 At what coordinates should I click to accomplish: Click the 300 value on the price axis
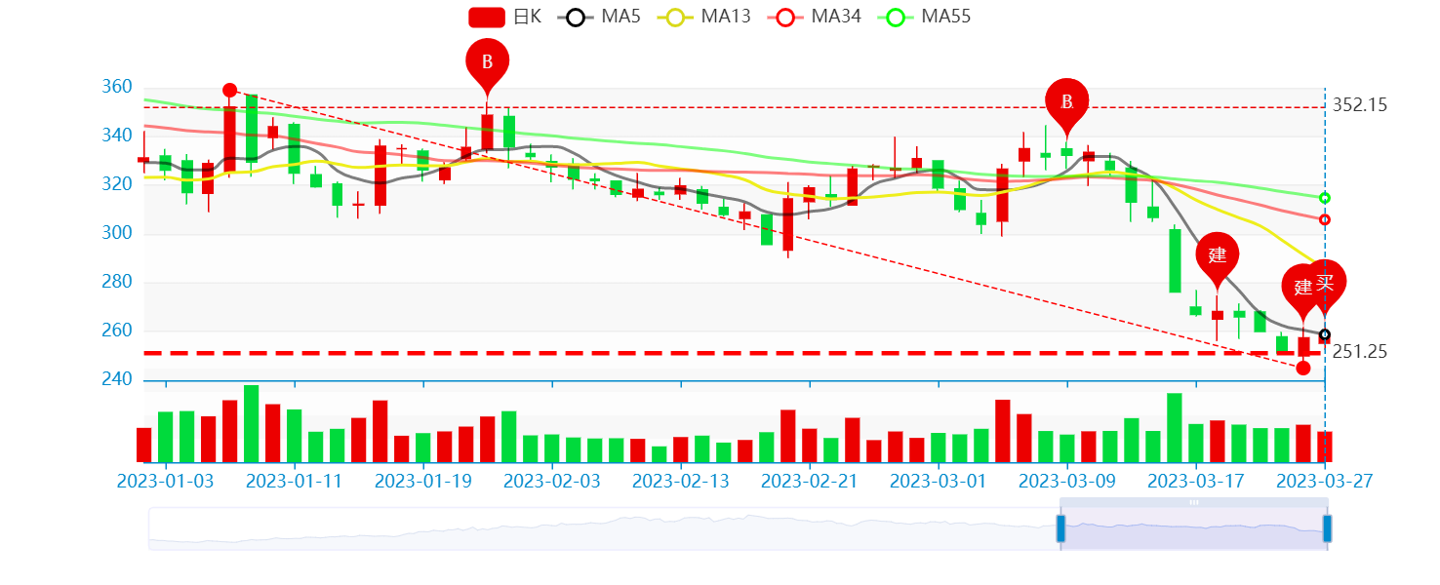116,233
